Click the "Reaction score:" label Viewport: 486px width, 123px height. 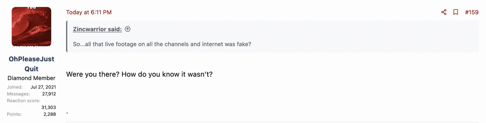(23, 101)
